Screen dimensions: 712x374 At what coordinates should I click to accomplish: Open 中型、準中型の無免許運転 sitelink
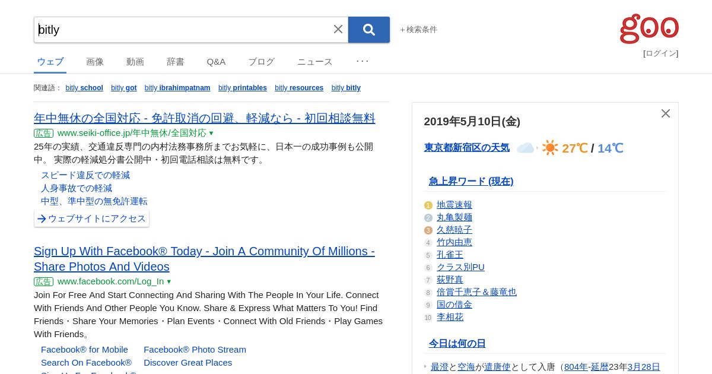94,201
